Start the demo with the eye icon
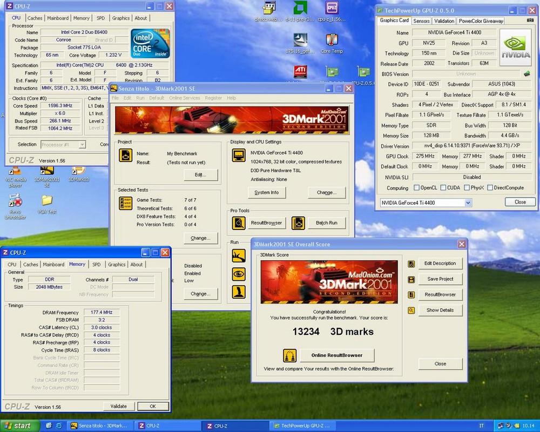The width and height of the screenshot is (540, 432). [238, 274]
